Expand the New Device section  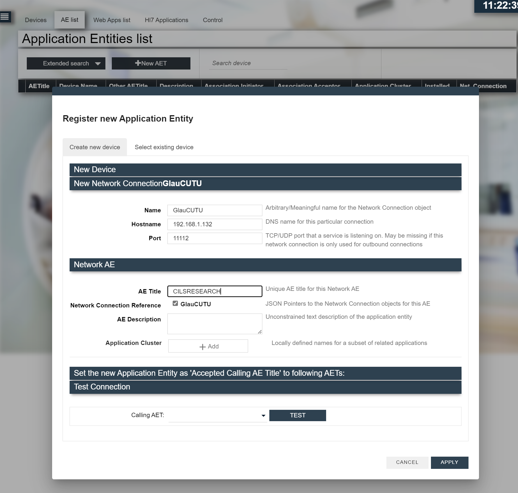click(x=265, y=170)
